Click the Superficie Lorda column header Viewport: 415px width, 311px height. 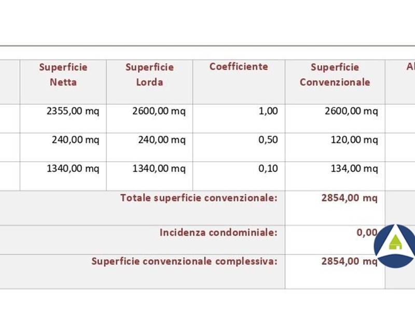(x=149, y=75)
